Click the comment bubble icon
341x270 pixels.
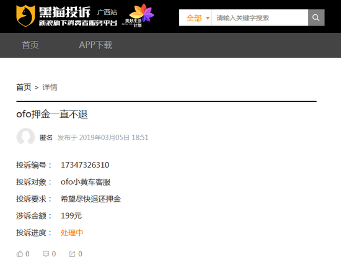(46, 254)
